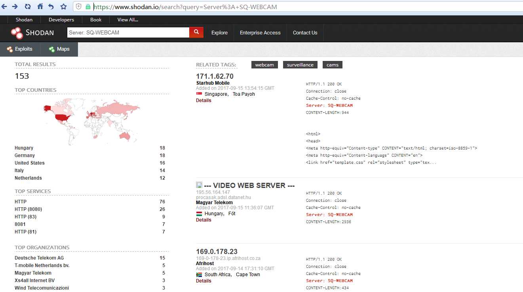This screenshot has height=292, width=523.
Task: Click the browser forward arrow
Action: [15, 6]
